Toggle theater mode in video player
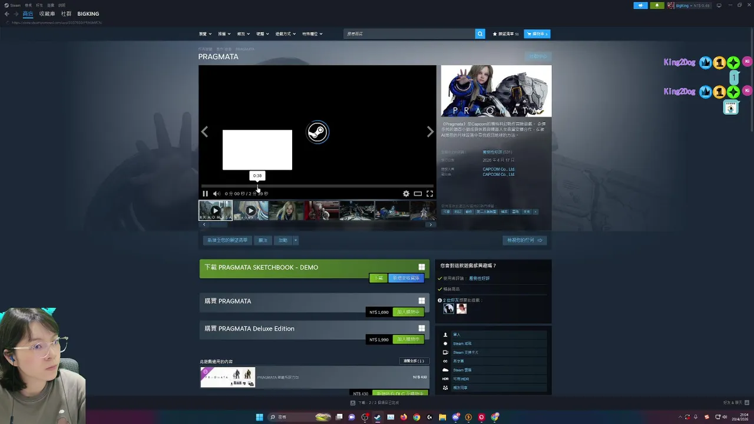Viewport: 754px width, 424px height. pyautogui.click(x=418, y=194)
